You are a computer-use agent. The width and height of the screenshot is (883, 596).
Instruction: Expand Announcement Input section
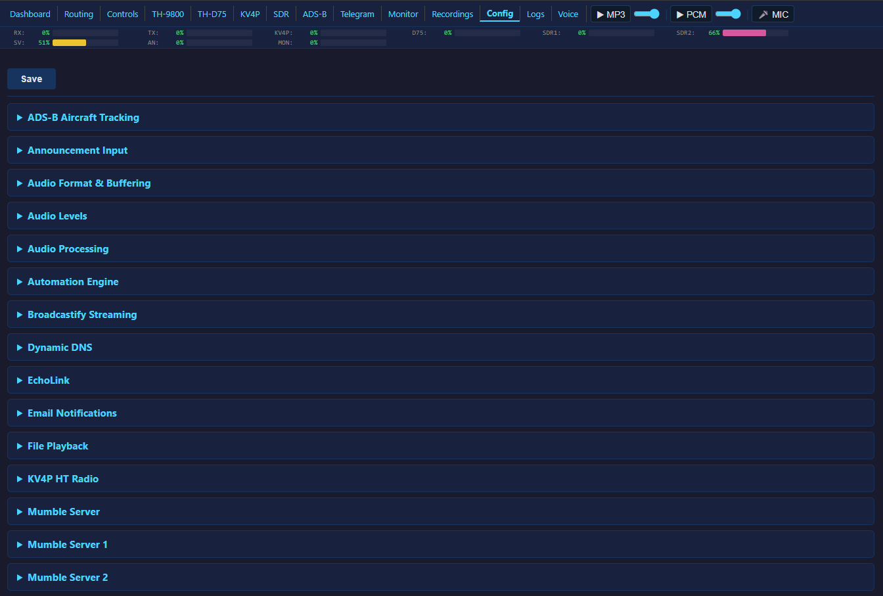tap(441, 150)
